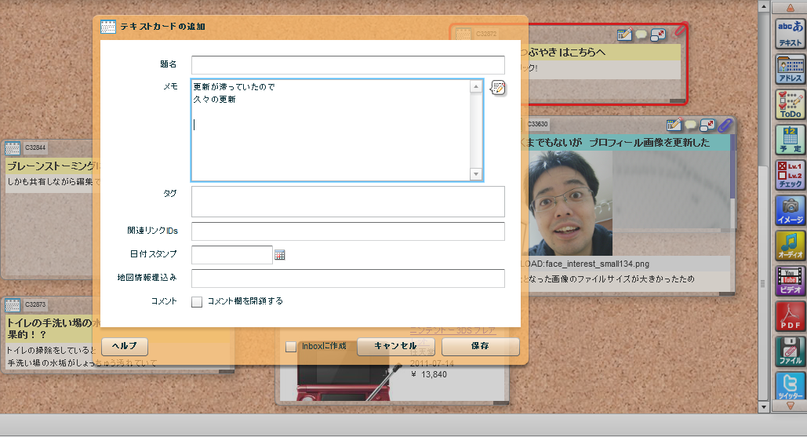Open the calendar picker for 日付スタンプ

280,255
